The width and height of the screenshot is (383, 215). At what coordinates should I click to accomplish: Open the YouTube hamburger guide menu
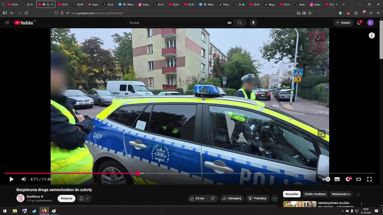(x=7, y=23)
